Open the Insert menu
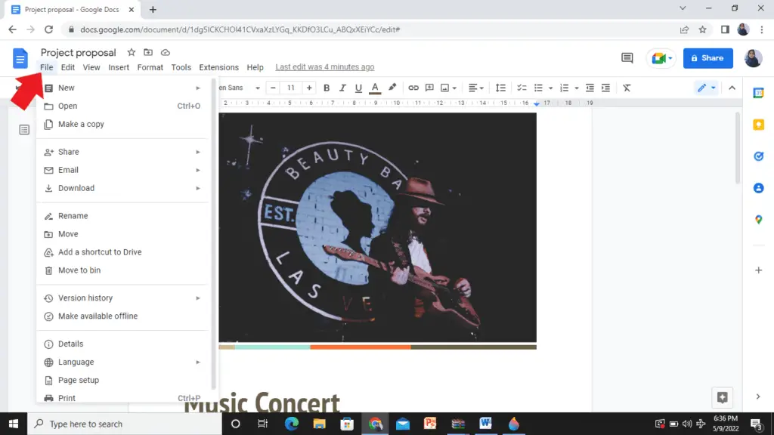The image size is (774, 435). point(119,67)
